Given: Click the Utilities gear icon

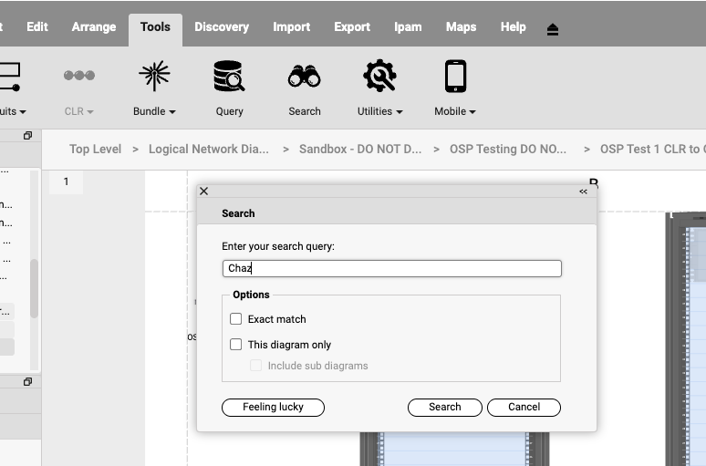Looking at the screenshot, I should (x=379, y=77).
